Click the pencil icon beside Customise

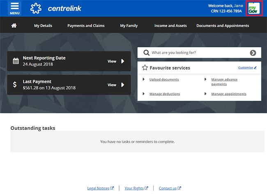(255, 68)
